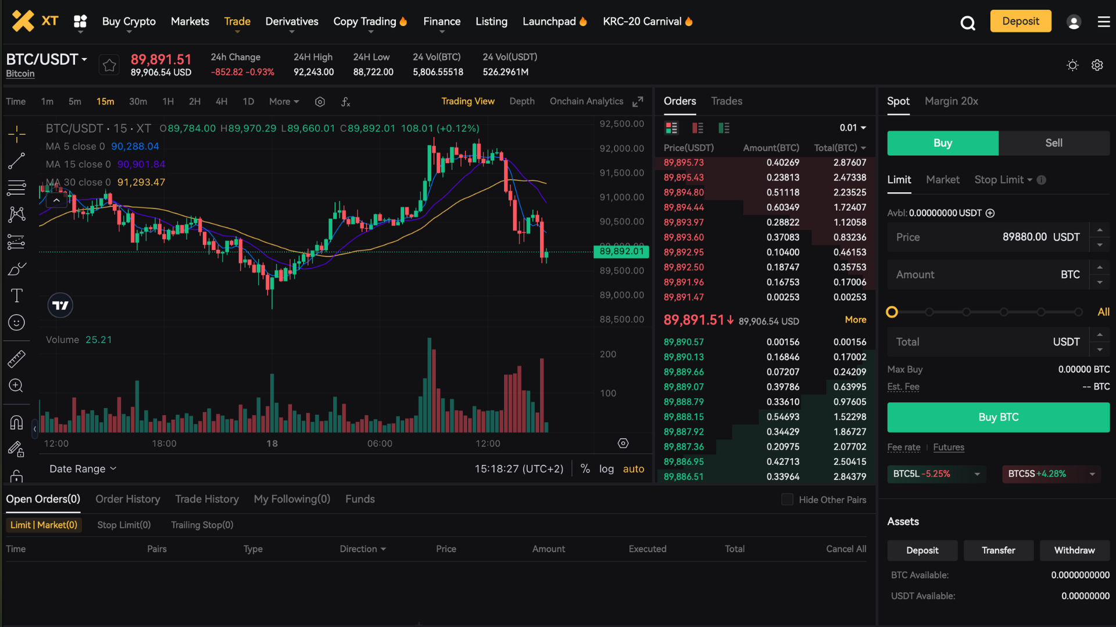1116x627 pixels.
Task: Open the emoji annotation tool
Action: (x=17, y=322)
